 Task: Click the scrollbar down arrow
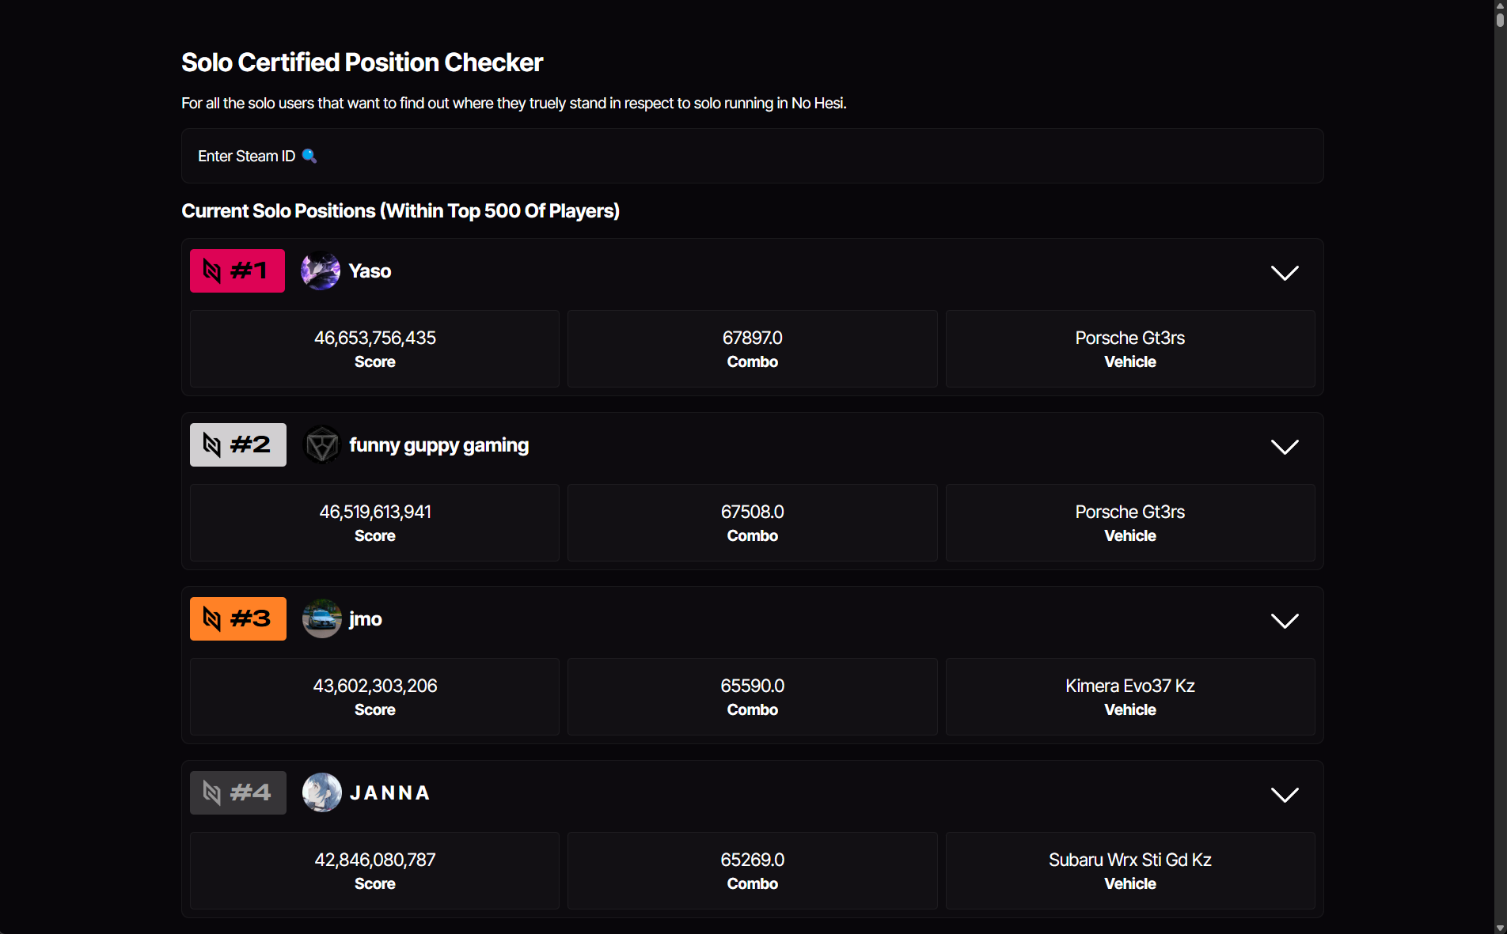(x=1501, y=927)
